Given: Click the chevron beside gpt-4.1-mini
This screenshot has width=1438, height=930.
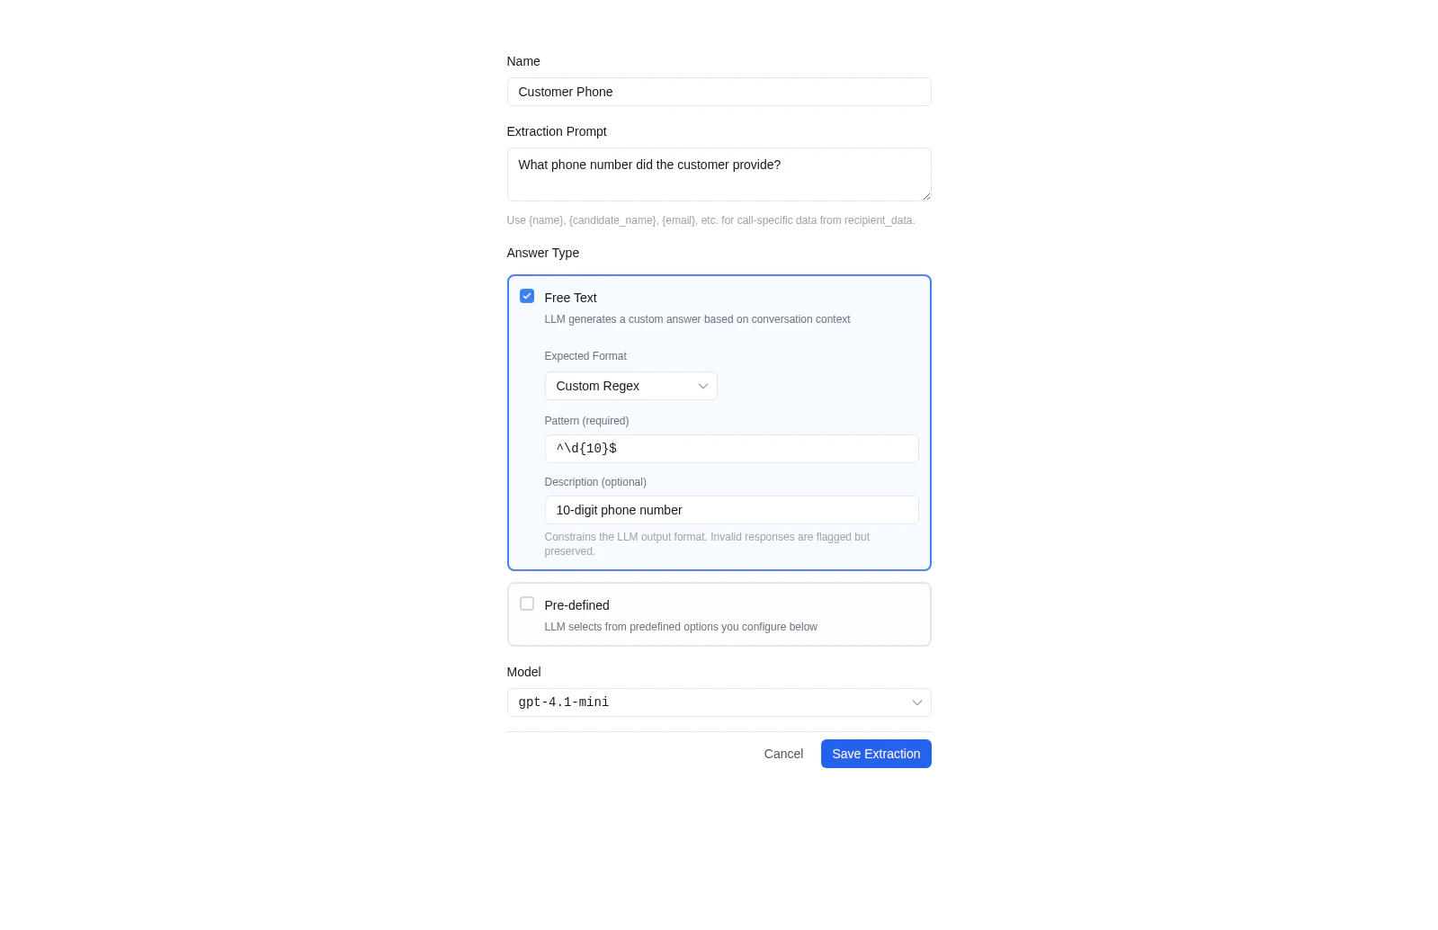Looking at the screenshot, I should (916, 702).
